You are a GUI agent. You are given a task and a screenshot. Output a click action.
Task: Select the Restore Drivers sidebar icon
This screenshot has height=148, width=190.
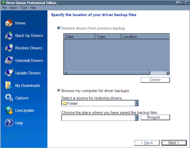(9, 48)
